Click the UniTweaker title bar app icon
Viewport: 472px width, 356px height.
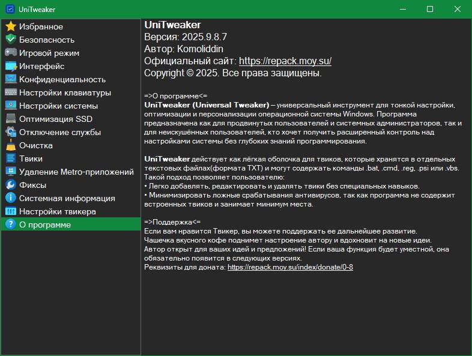click(10, 9)
